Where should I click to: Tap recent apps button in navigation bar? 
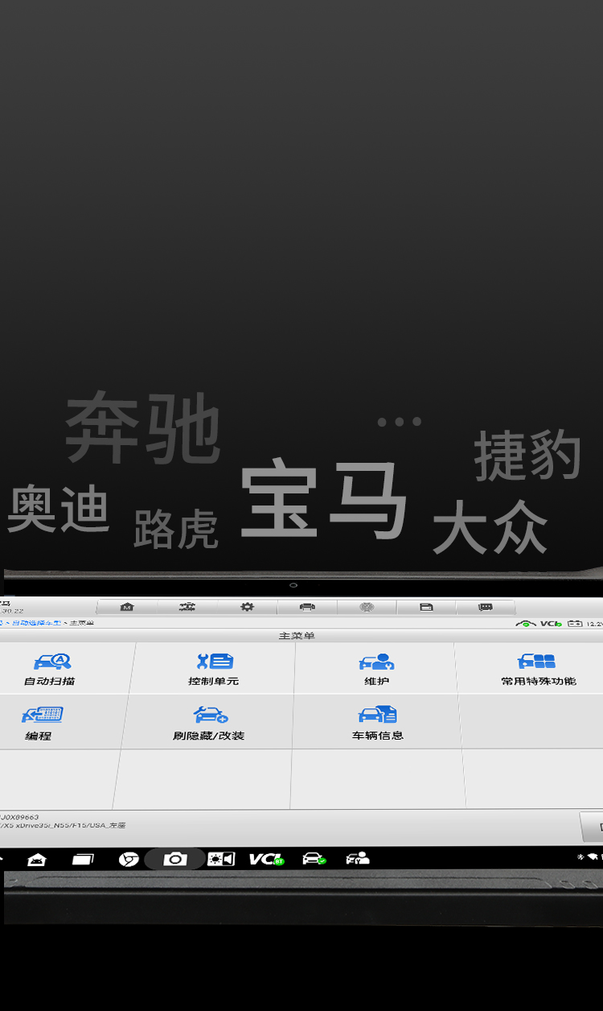[84, 859]
